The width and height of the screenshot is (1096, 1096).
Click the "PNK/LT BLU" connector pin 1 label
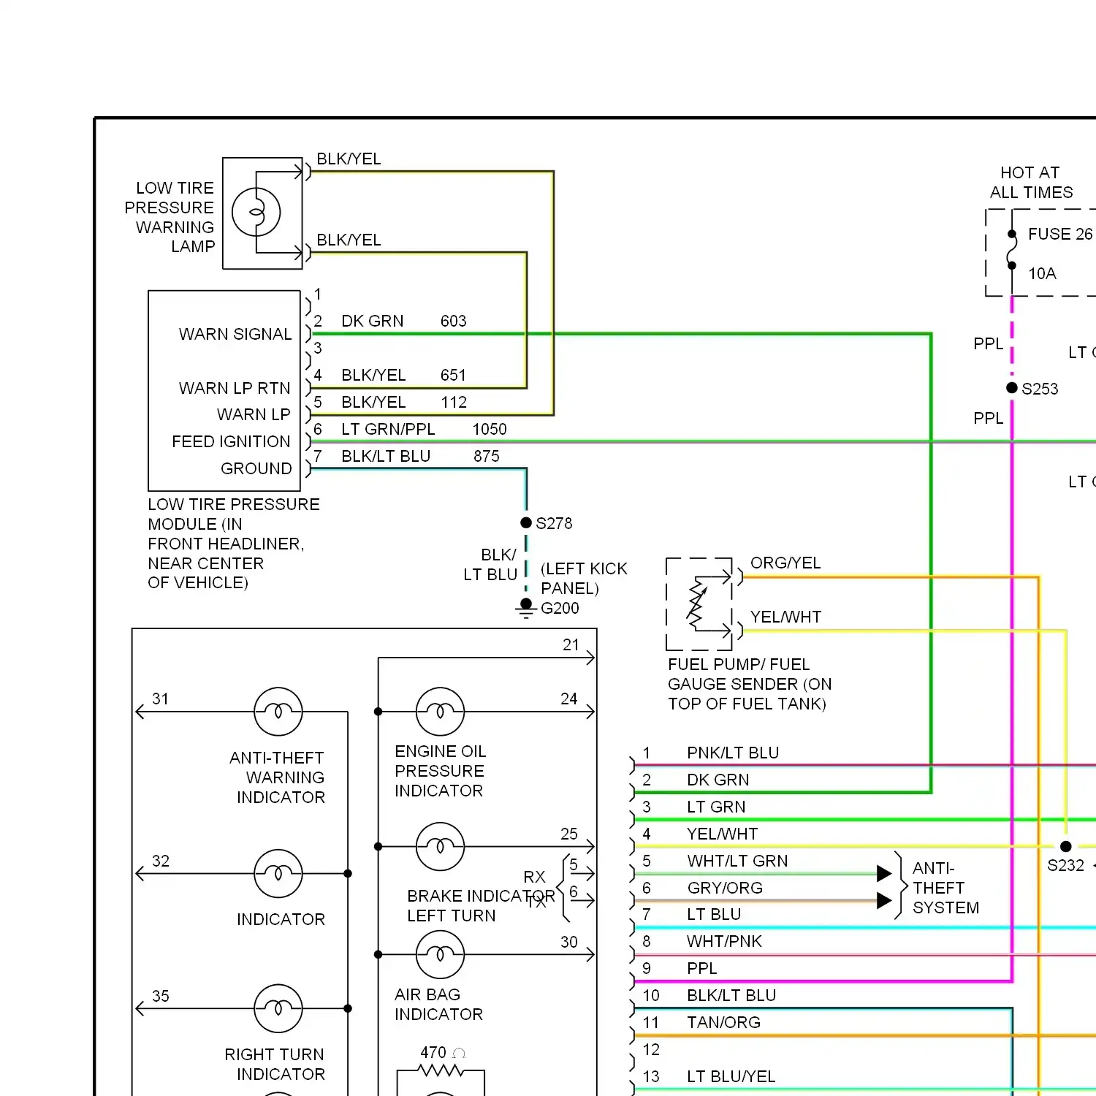(733, 753)
